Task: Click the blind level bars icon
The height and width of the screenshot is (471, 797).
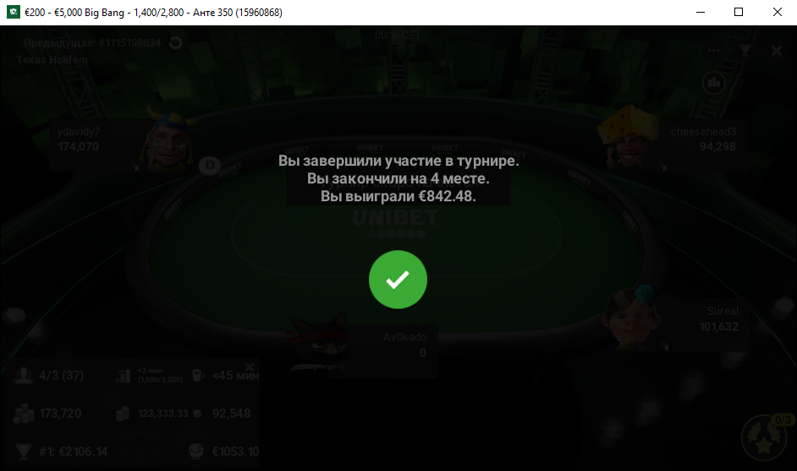Action: tap(123, 375)
